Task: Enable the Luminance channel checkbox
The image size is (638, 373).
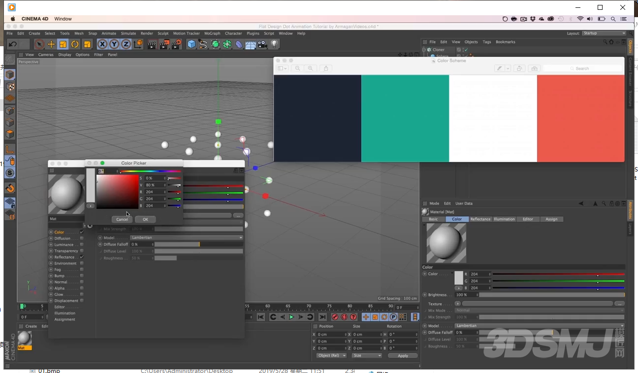Action: click(x=82, y=244)
